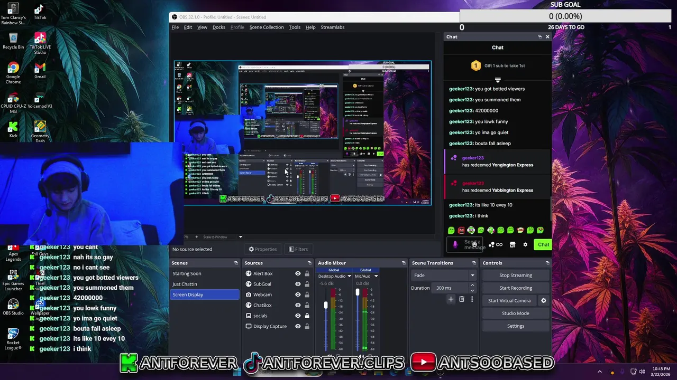Hide the Webcam source
This screenshot has width=677, height=380.
click(298, 294)
